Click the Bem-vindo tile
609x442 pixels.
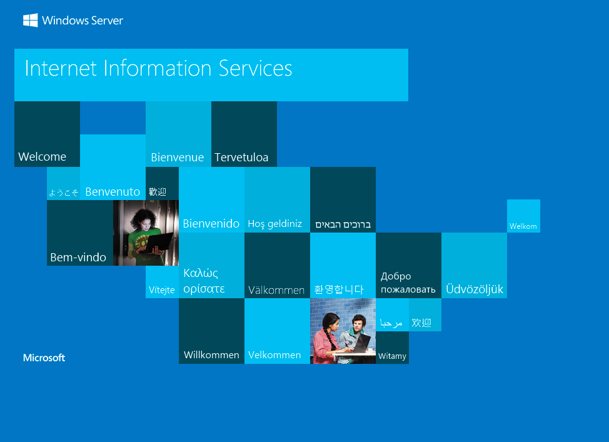point(79,233)
